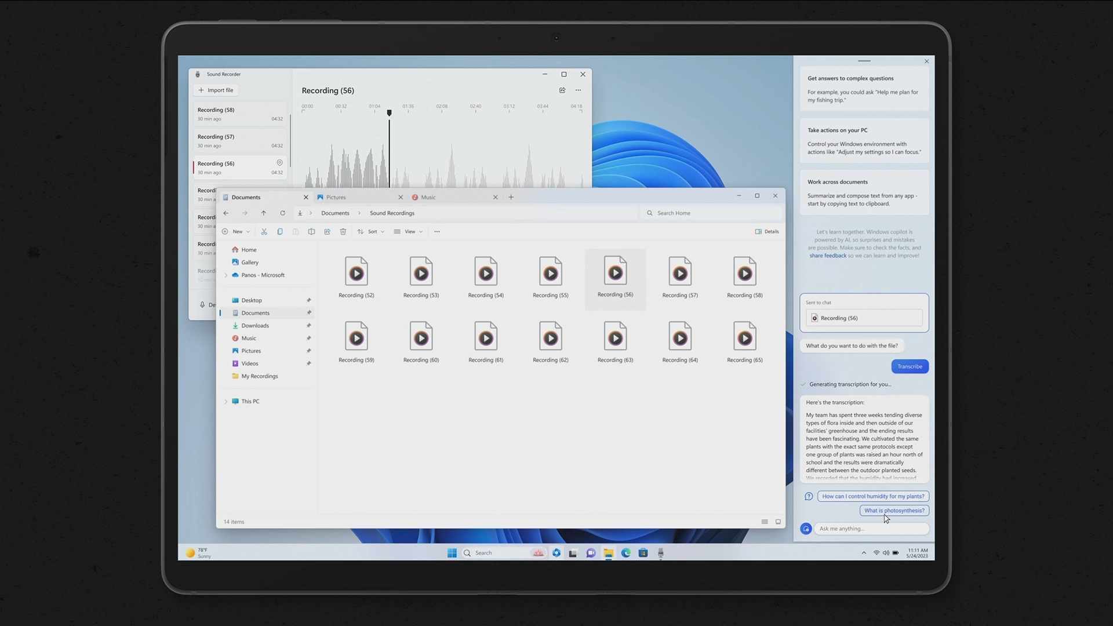Viewport: 1113px width, 626px height.
Task: Click the share/export icon in Sound Recorder toolbar
Action: tap(562, 89)
